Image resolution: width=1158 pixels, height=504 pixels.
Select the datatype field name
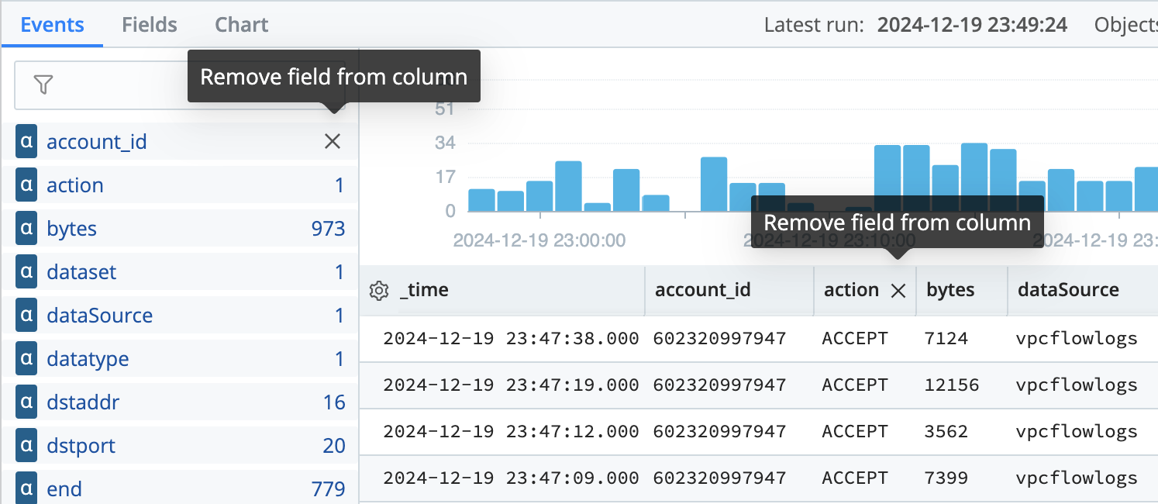[88, 359]
